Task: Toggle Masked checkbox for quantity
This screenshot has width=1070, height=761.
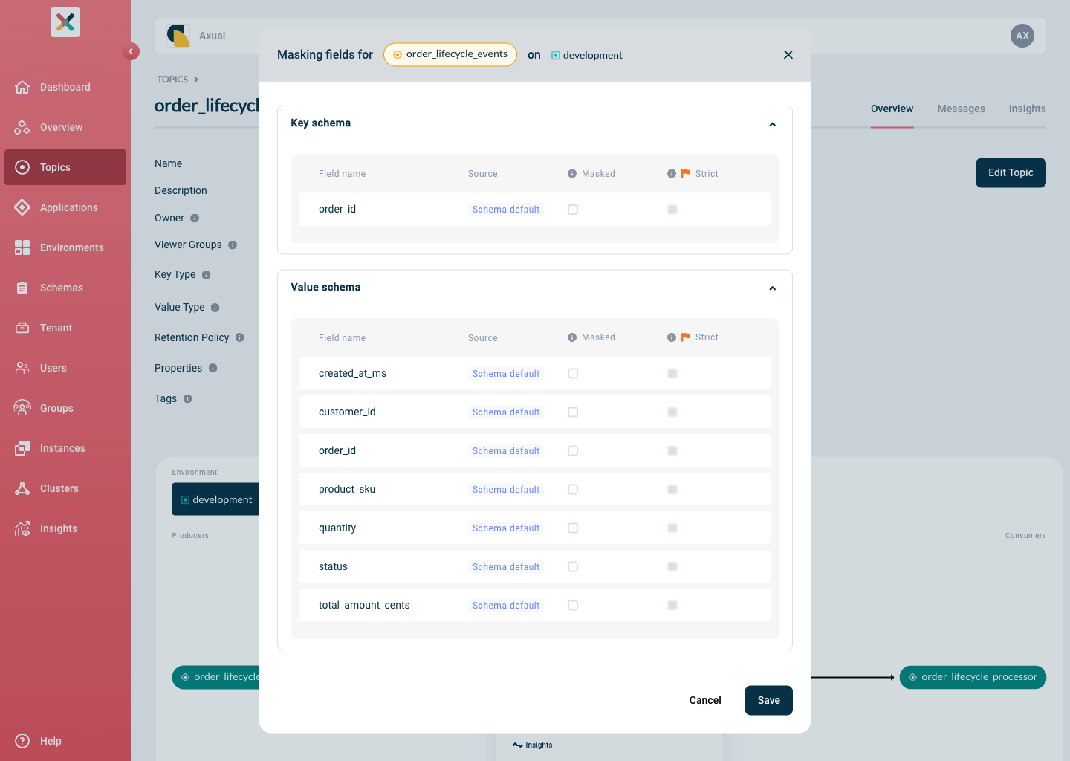Action: (x=573, y=528)
